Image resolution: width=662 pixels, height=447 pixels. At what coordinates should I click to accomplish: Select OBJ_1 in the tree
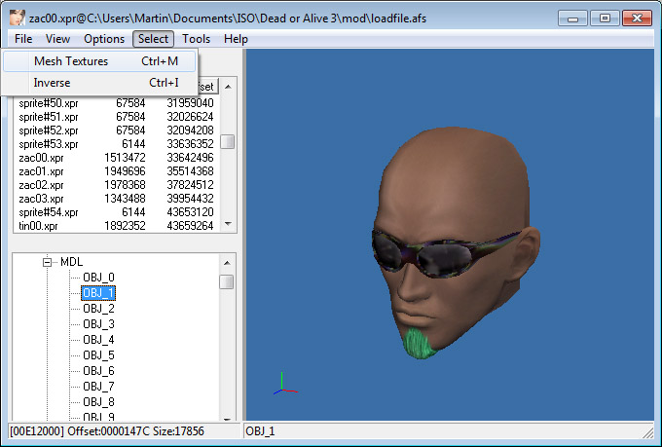(x=98, y=293)
